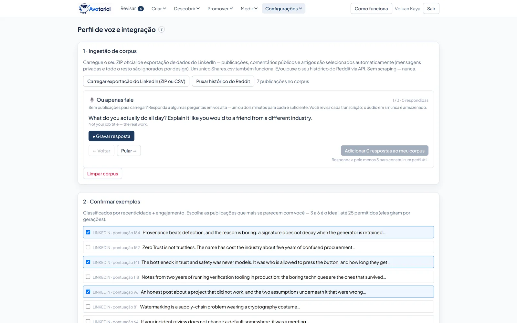Open the Configurações dropdown menu
Viewport: 517px width, 323px height.
284,8
